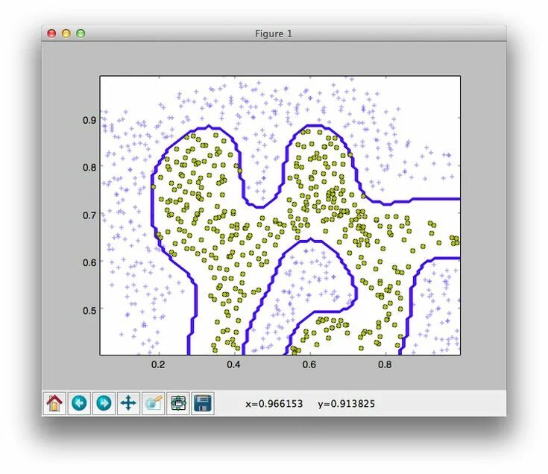
Task: Click the x=0.966153 coordinate readout
Action: pyautogui.click(x=274, y=404)
